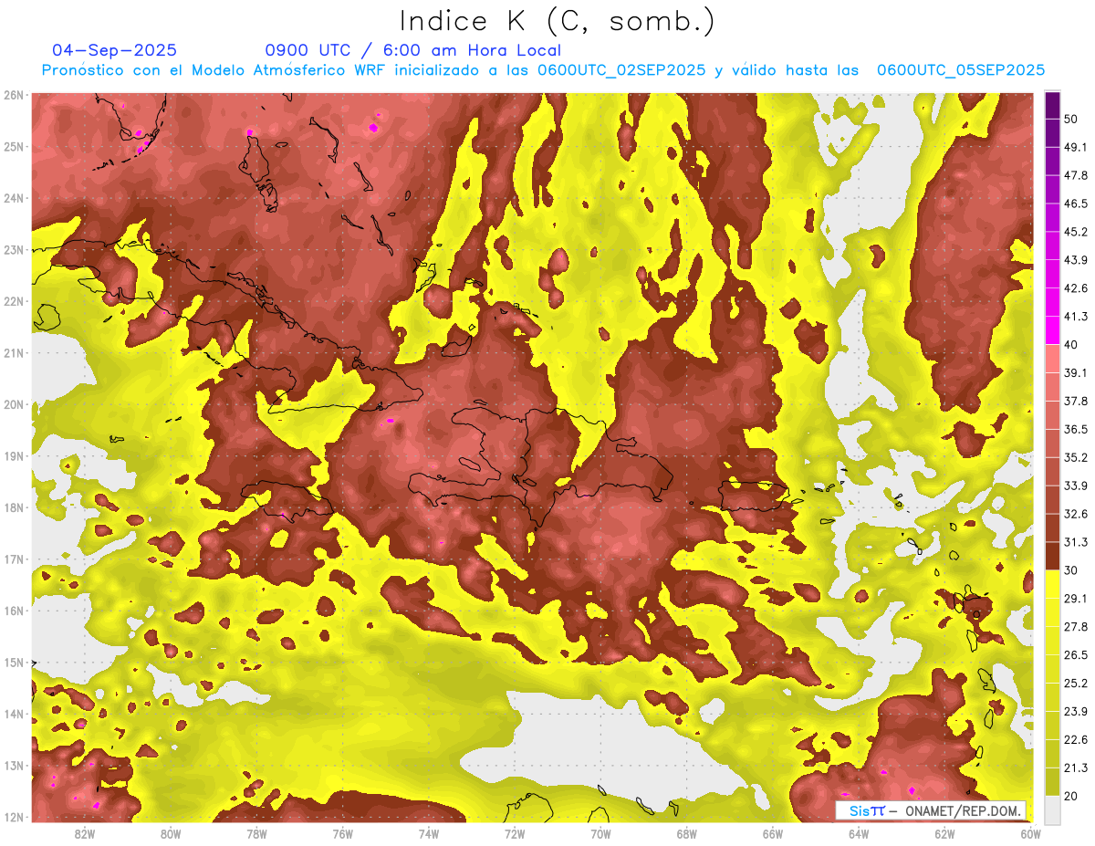The width and height of the screenshot is (1095, 846).
Task: Click the color scale value "45.2"
Action: tap(1076, 232)
